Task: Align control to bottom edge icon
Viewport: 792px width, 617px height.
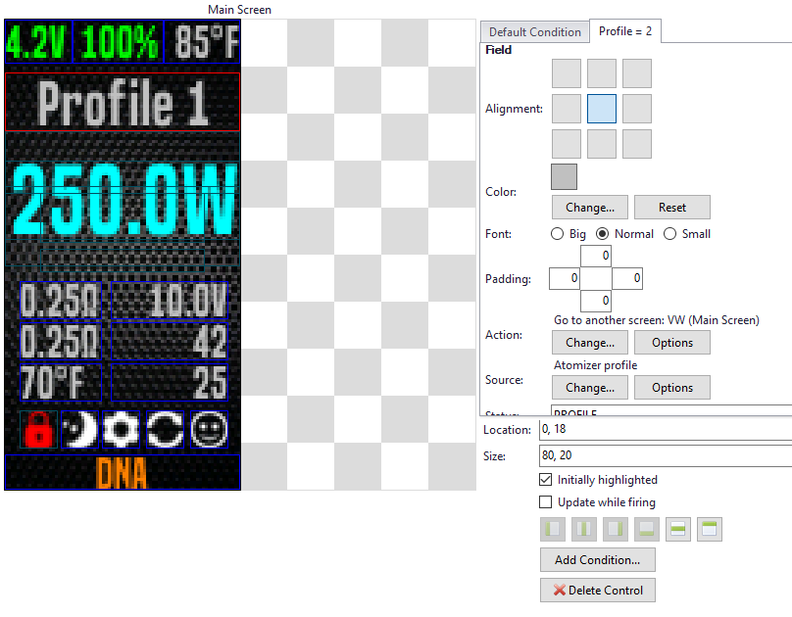Action: (x=645, y=530)
